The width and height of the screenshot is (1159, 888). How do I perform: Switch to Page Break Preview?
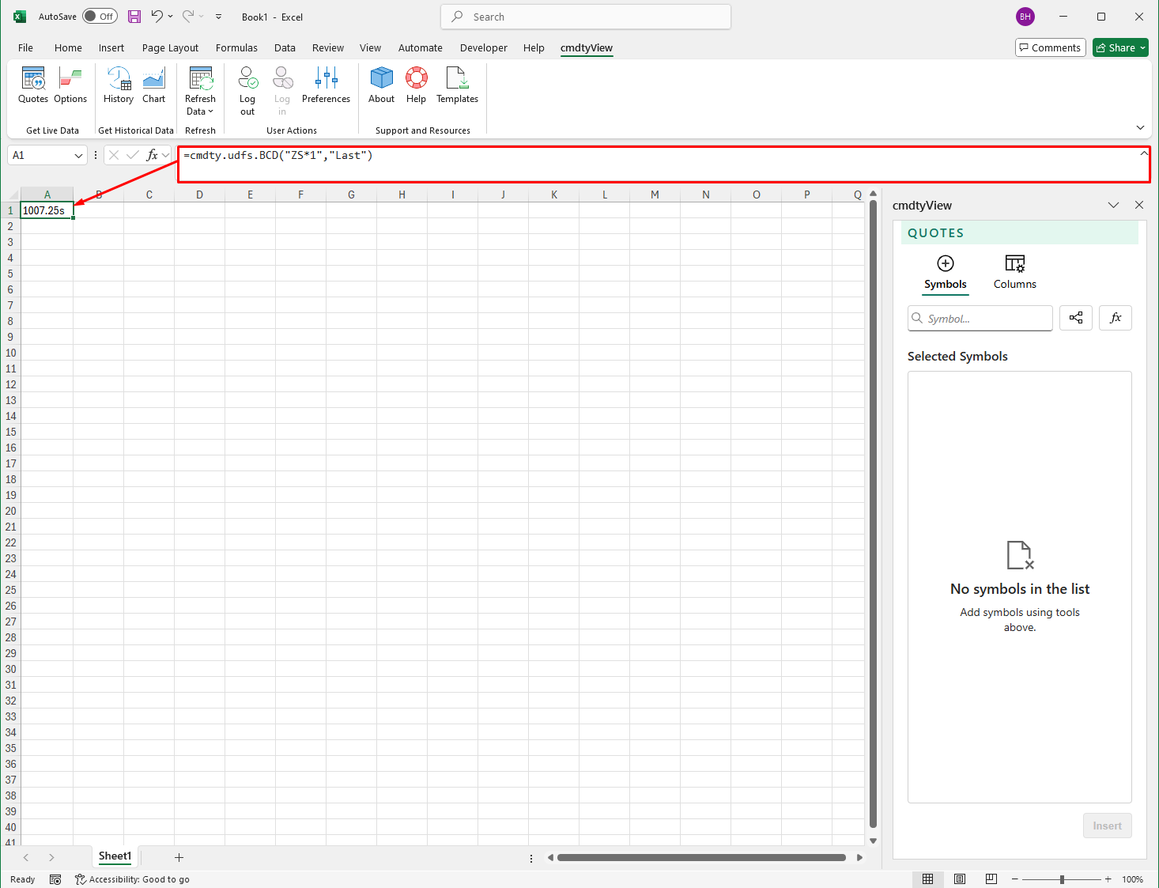991,879
